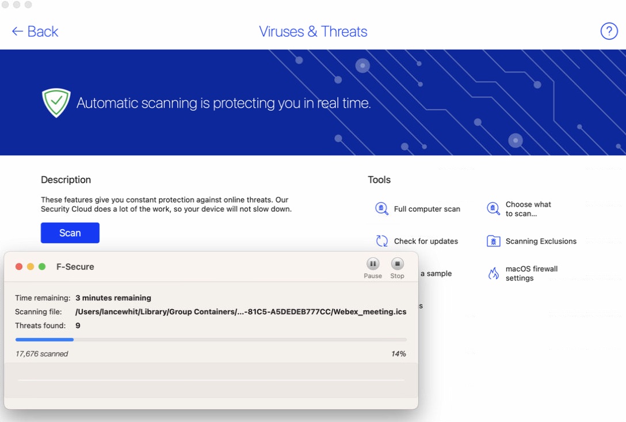Open Full computer scan
Screen dimensions: 626x422
pos(427,209)
